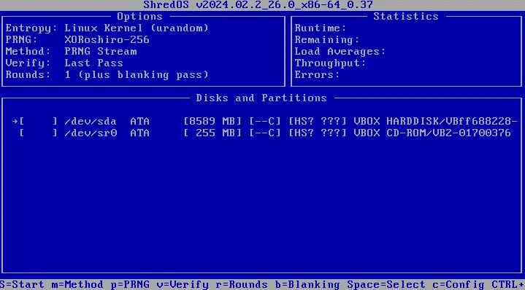Click the Errors: statistics label
This screenshot has width=525, height=290.
[317, 75]
